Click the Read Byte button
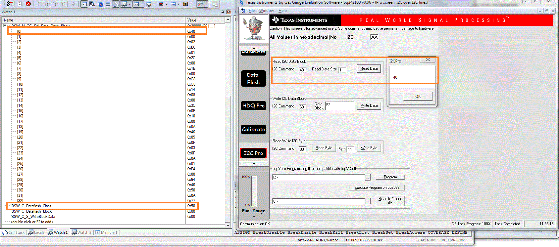This screenshot has width=559, height=247. click(x=324, y=148)
